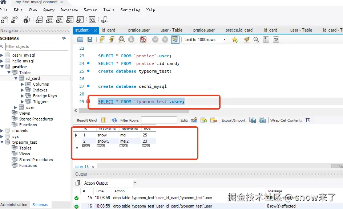Collapse the pratice schema
This screenshot has height=209, width=343.
coord(2,67)
